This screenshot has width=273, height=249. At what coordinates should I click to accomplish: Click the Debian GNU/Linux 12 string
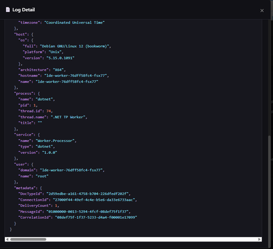74,47
